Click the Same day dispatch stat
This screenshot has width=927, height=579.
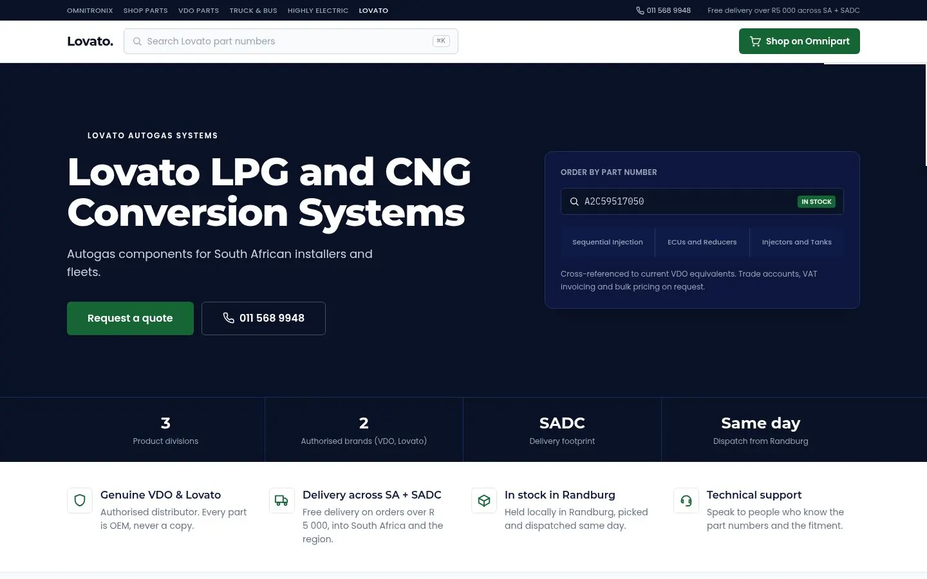coord(760,430)
